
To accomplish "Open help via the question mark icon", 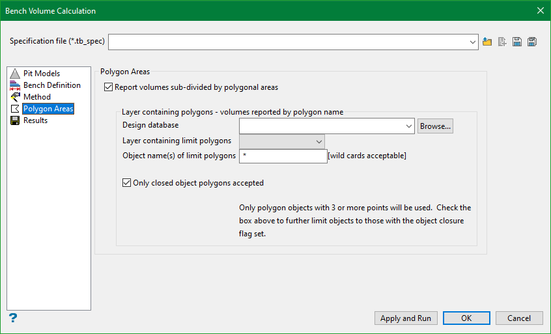I will 13,318.
